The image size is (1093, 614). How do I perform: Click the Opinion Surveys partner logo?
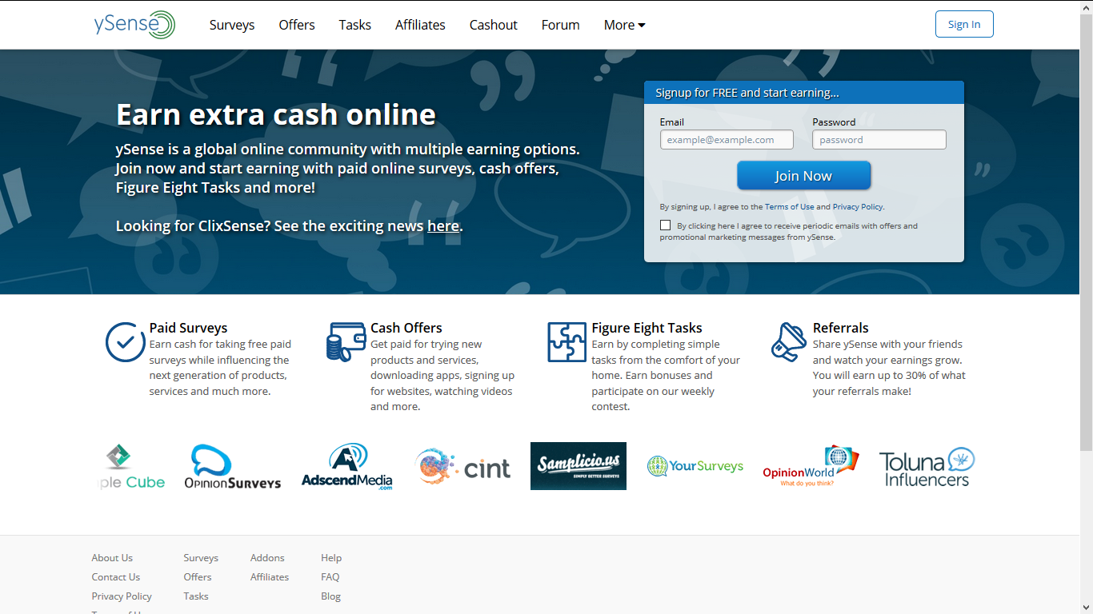coord(233,466)
